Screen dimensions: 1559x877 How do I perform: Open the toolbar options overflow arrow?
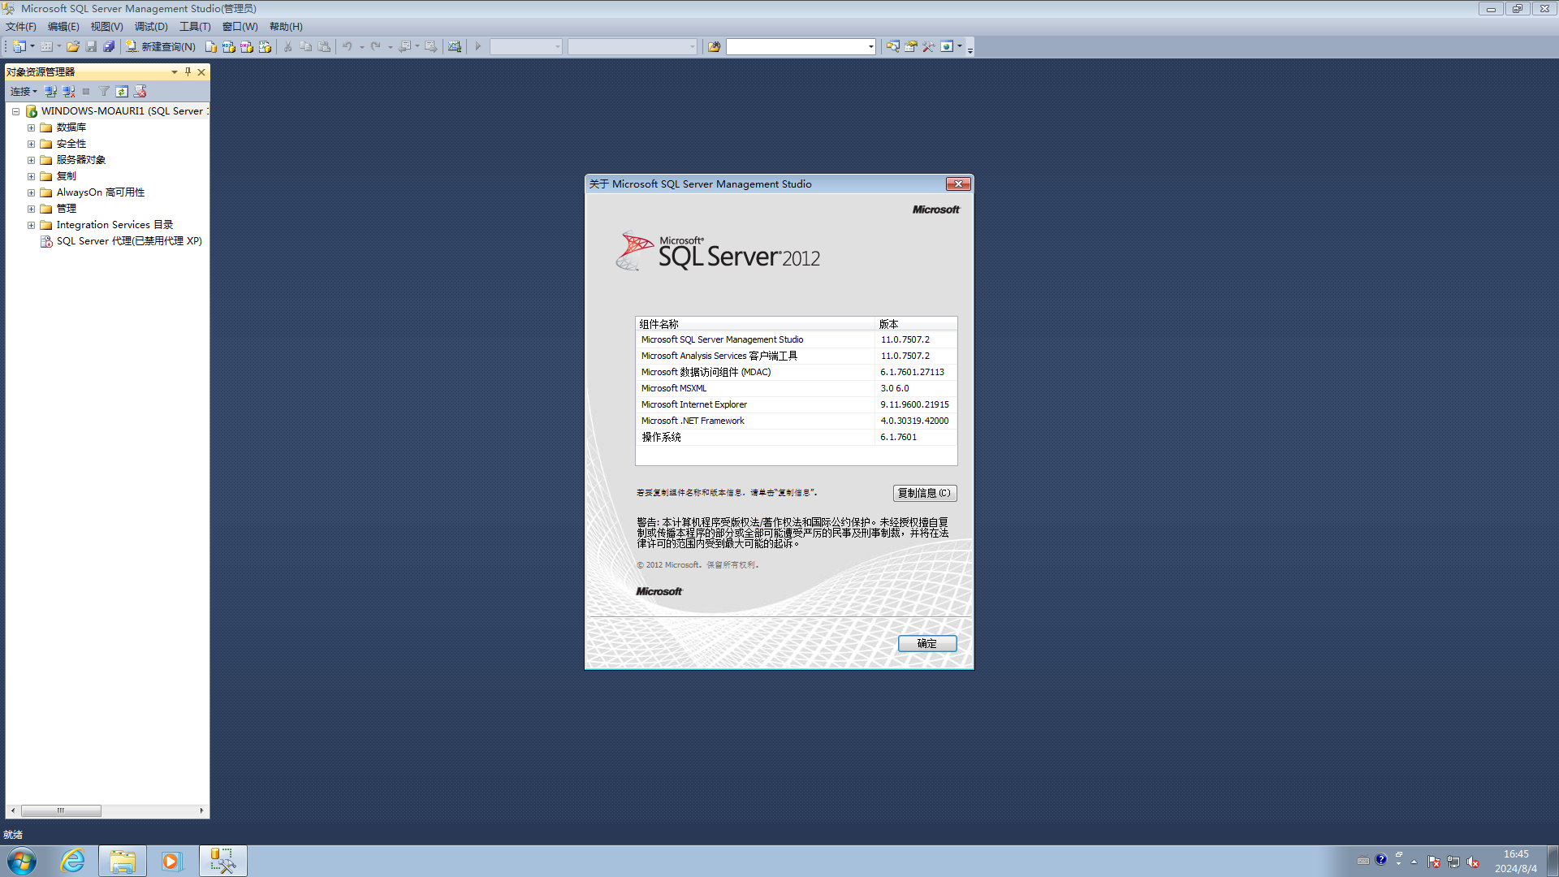pyautogui.click(x=970, y=49)
